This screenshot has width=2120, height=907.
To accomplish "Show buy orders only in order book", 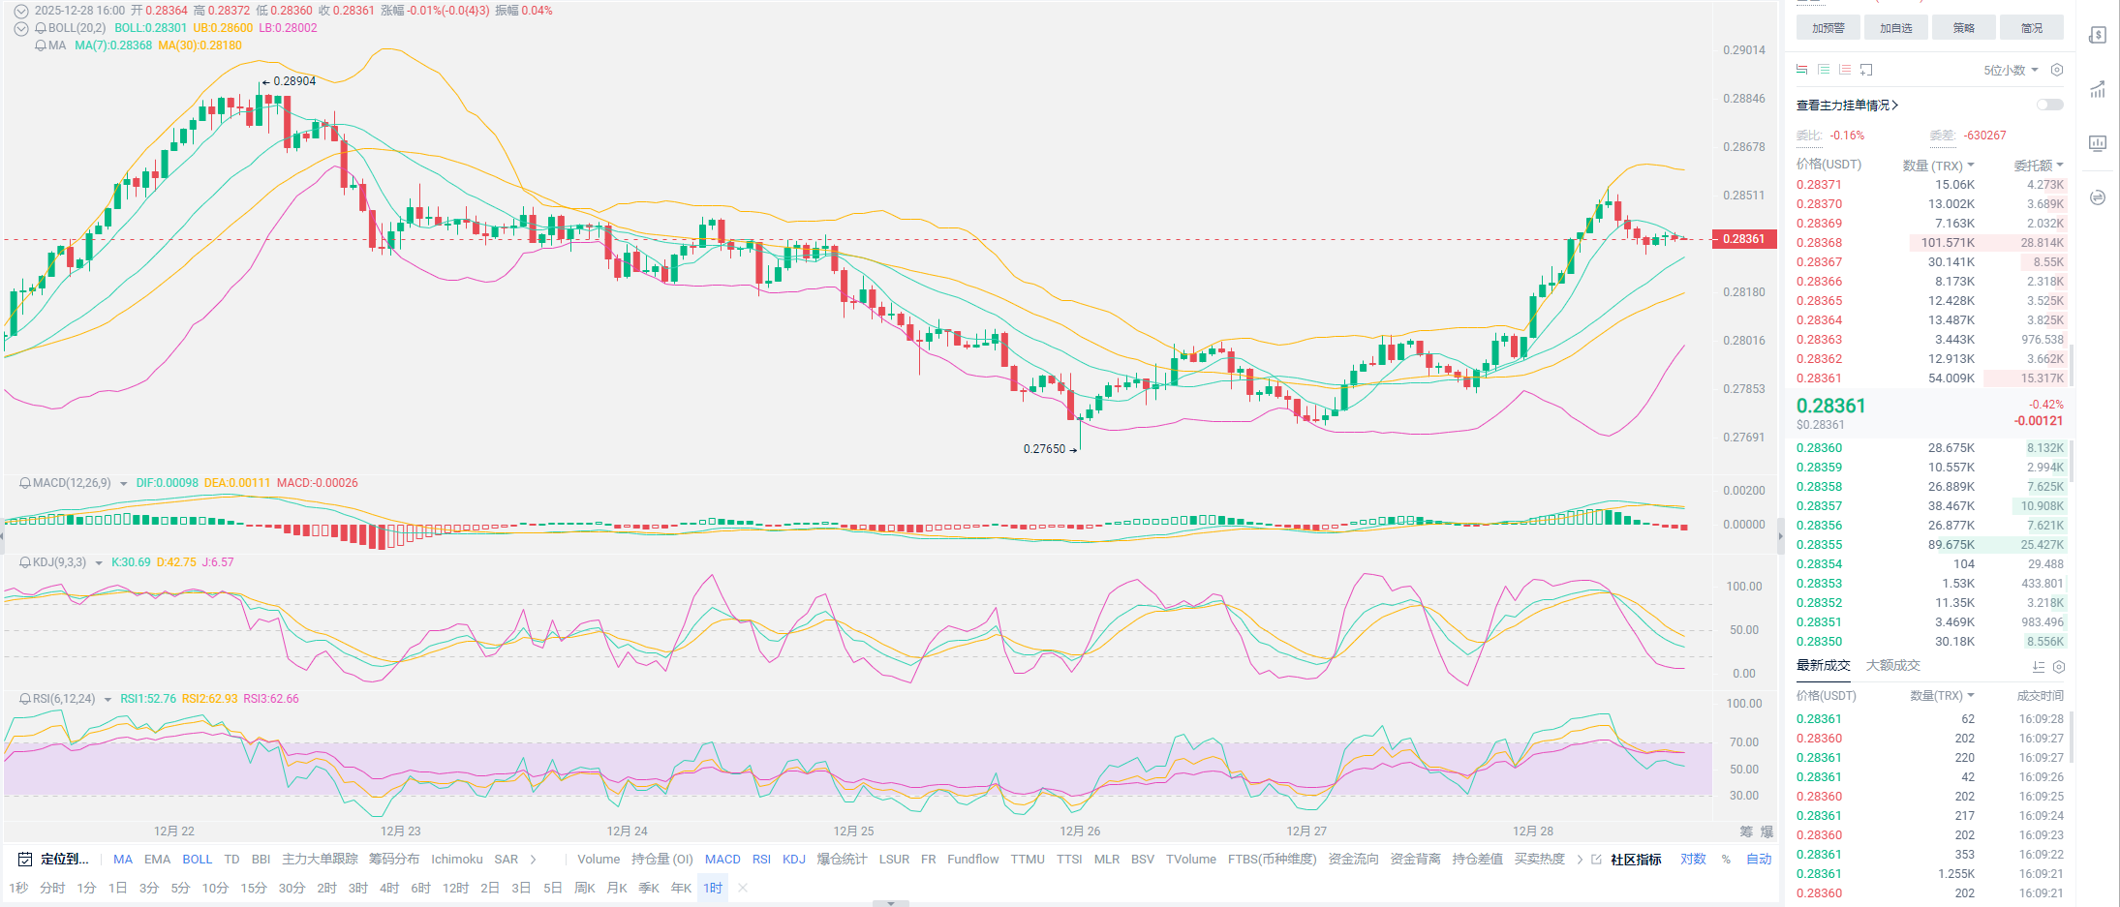I will pos(1824,70).
